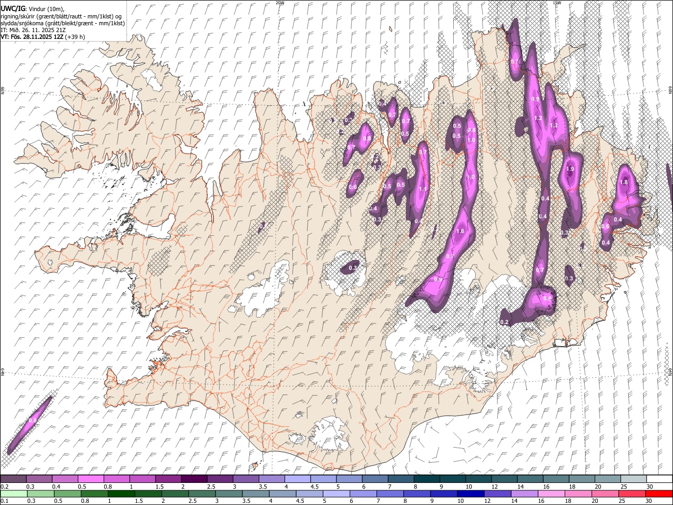The image size is (673, 505).
Task: Select the darkest purple 2–2.5 snow legend swatch
Action: point(195,479)
